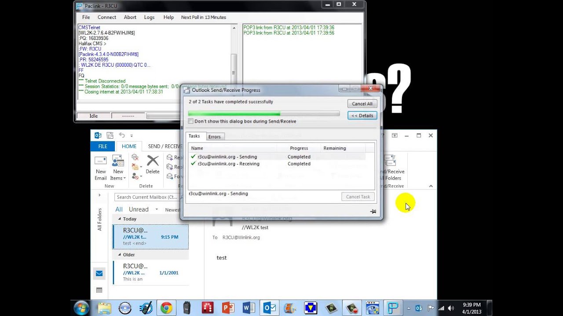Click the Junk icon in Delete group

[x=135, y=176]
